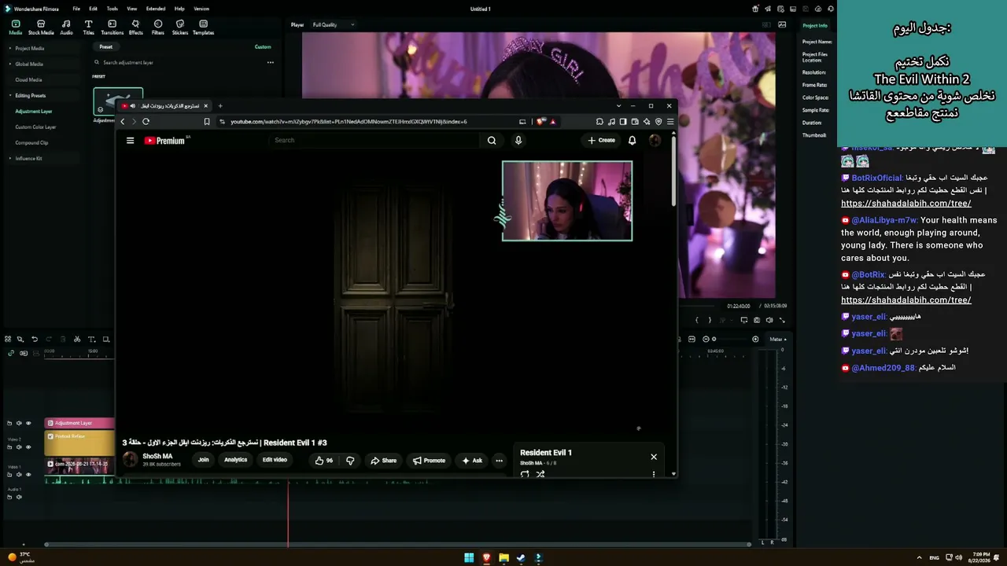Open the Full Quality player dropdown
The image size is (1007, 566).
333,24
